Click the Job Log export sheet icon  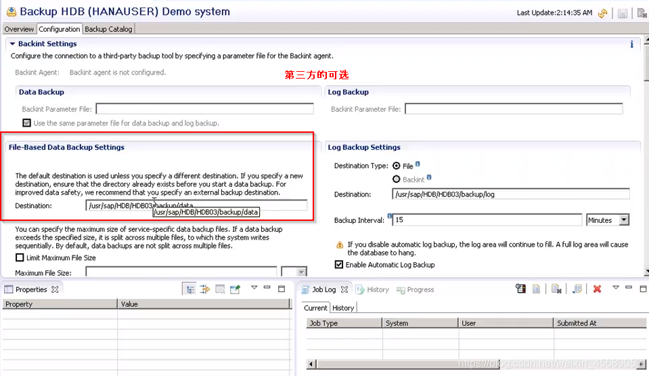tap(577, 289)
